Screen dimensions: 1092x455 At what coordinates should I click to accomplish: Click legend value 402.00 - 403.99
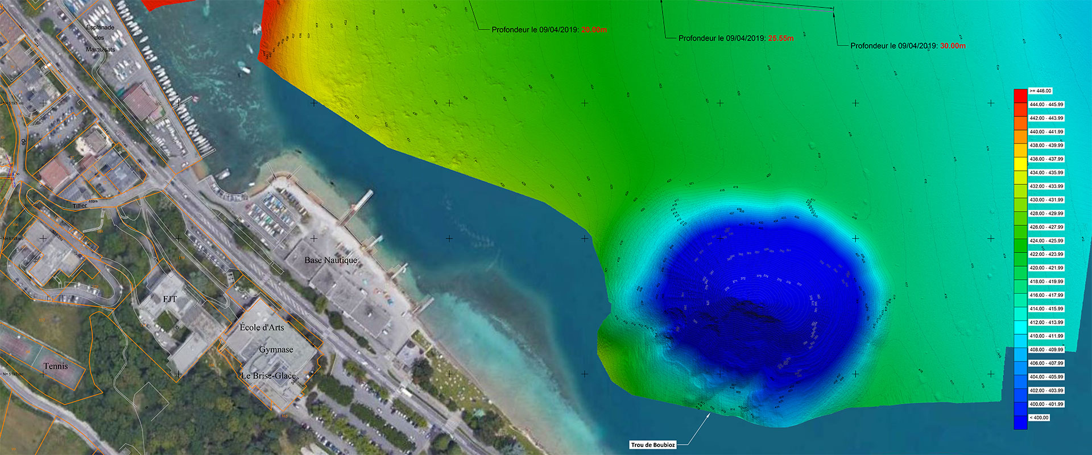[x=1046, y=391]
